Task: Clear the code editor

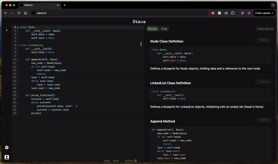Action: [x=107, y=161]
